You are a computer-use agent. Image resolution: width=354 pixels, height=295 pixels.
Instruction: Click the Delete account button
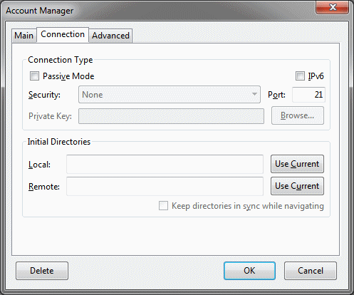pos(42,271)
